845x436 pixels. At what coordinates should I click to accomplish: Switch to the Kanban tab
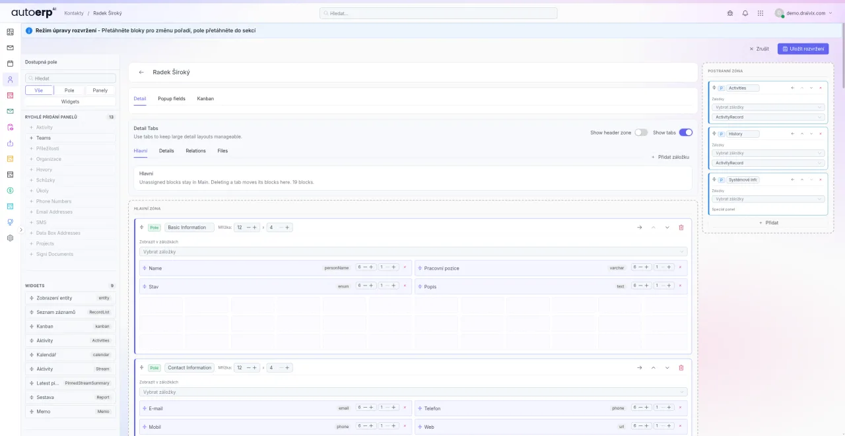pos(205,98)
